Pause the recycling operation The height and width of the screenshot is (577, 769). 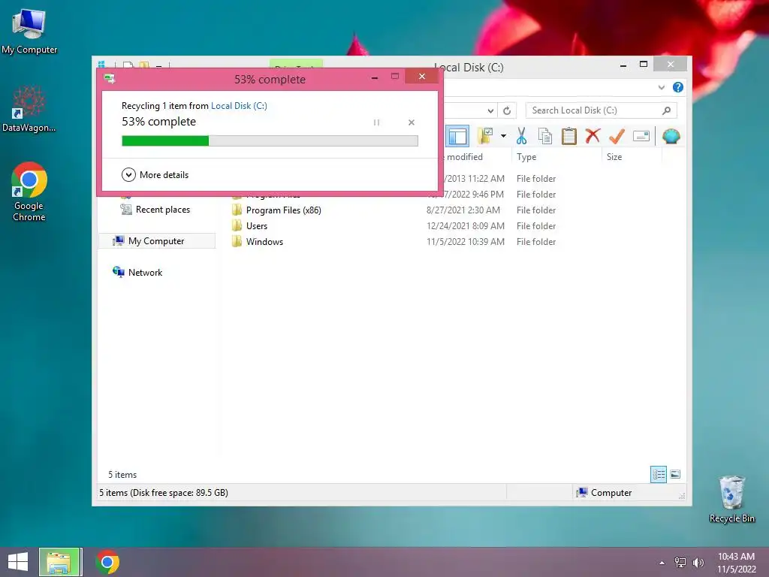pos(376,122)
